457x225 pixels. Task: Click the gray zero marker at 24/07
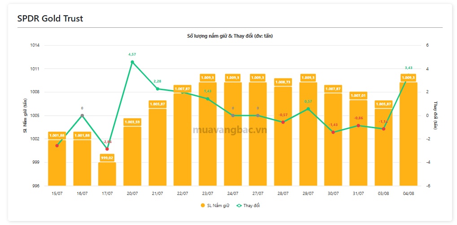(233, 116)
